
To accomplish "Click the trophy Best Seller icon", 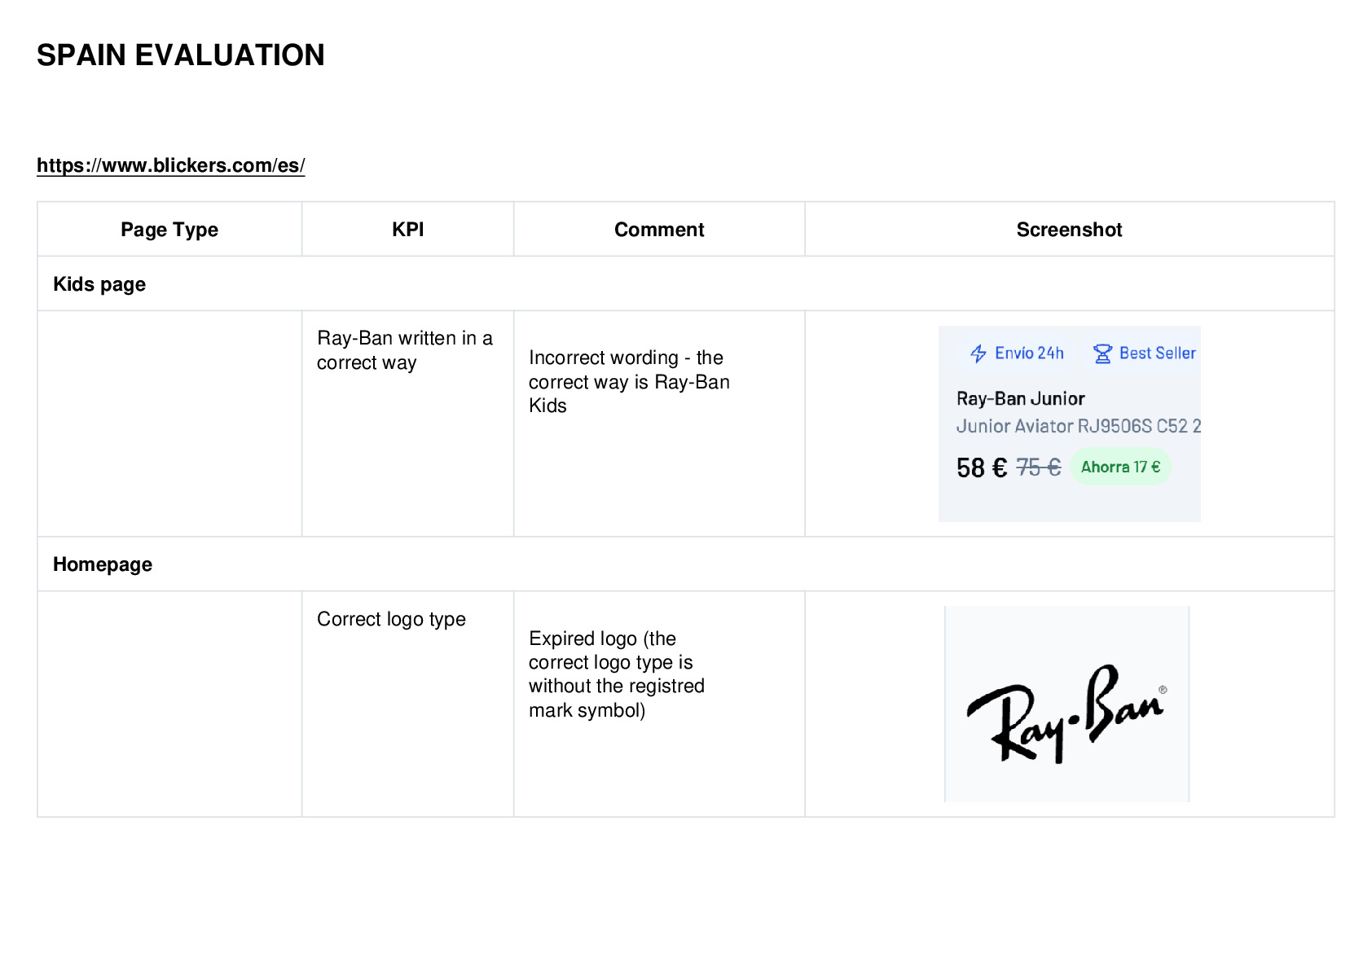I will [x=1102, y=353].
